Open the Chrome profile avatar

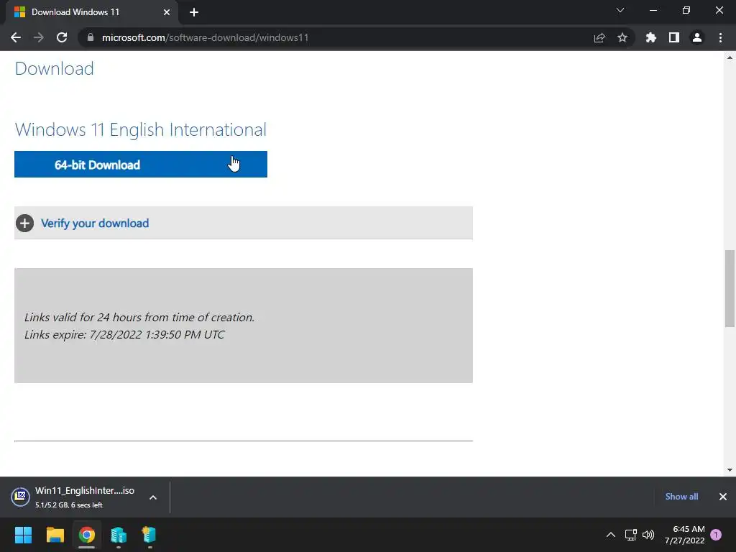point(697,37)
